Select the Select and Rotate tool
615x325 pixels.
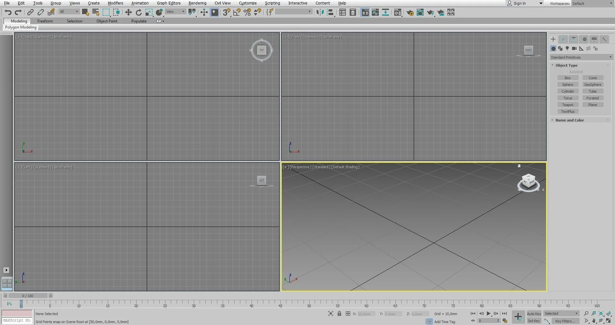click(x=138, y=13)
